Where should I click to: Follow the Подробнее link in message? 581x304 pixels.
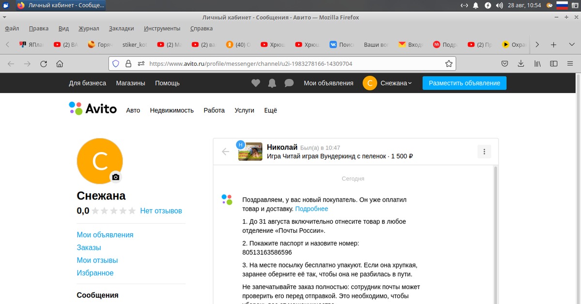(311, 209)
